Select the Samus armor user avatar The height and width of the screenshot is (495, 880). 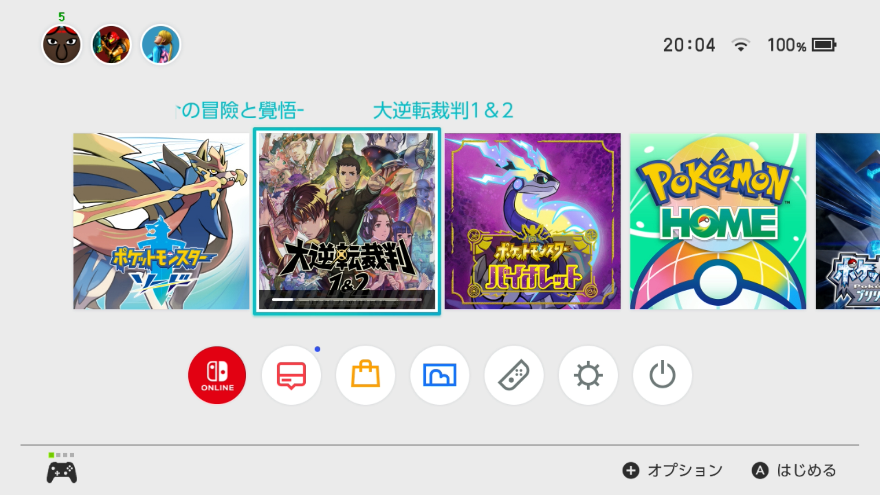click(111, 45)
